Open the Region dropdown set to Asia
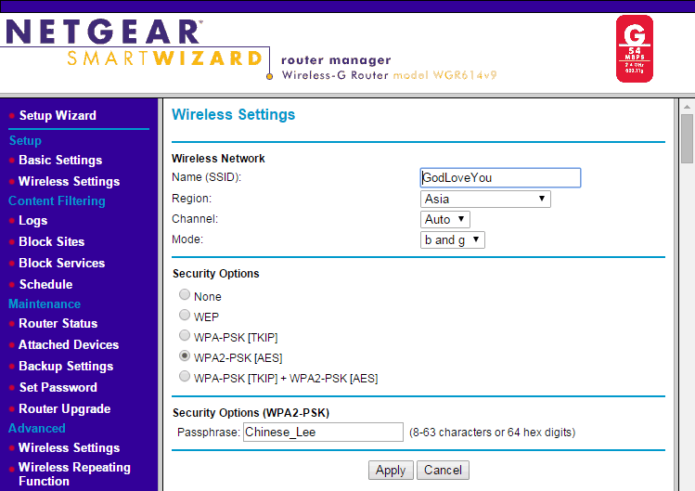This screenshot has height=491, width=695. (485, 199)
